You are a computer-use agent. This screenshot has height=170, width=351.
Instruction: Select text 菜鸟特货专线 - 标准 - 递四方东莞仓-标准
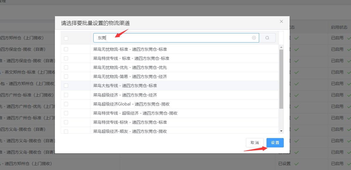[x=131, y=58]
